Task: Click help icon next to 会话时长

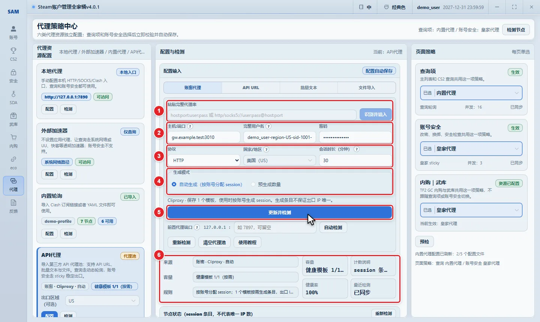Action: coord(357,149)
